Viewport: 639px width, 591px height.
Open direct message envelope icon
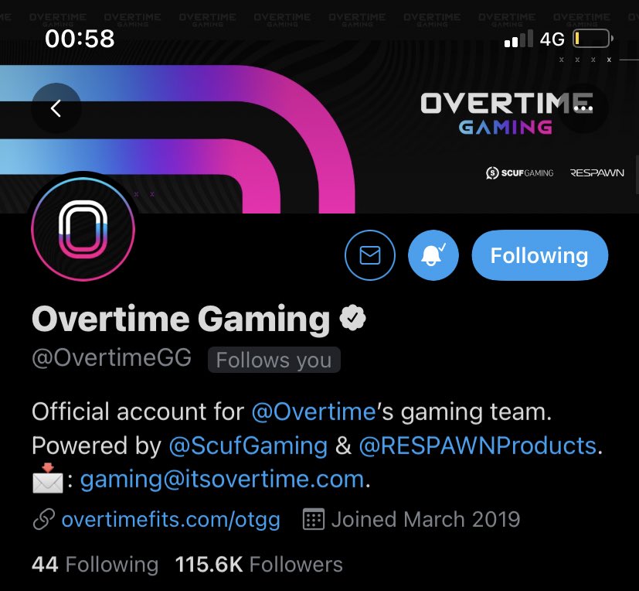370,255
